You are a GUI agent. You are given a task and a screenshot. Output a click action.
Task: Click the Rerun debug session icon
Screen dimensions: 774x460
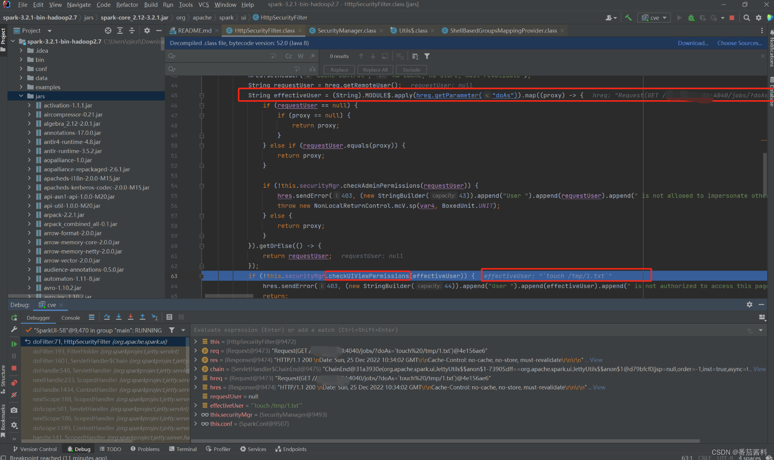pos(14,318)
